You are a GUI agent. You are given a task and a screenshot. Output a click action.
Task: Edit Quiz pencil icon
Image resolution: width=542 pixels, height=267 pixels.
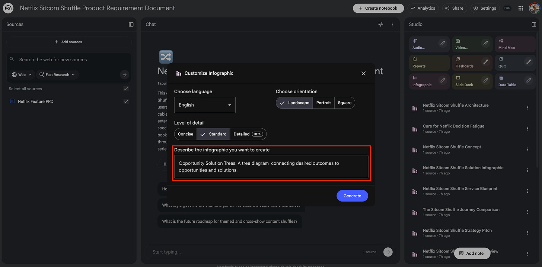click(x=529, y=62)
